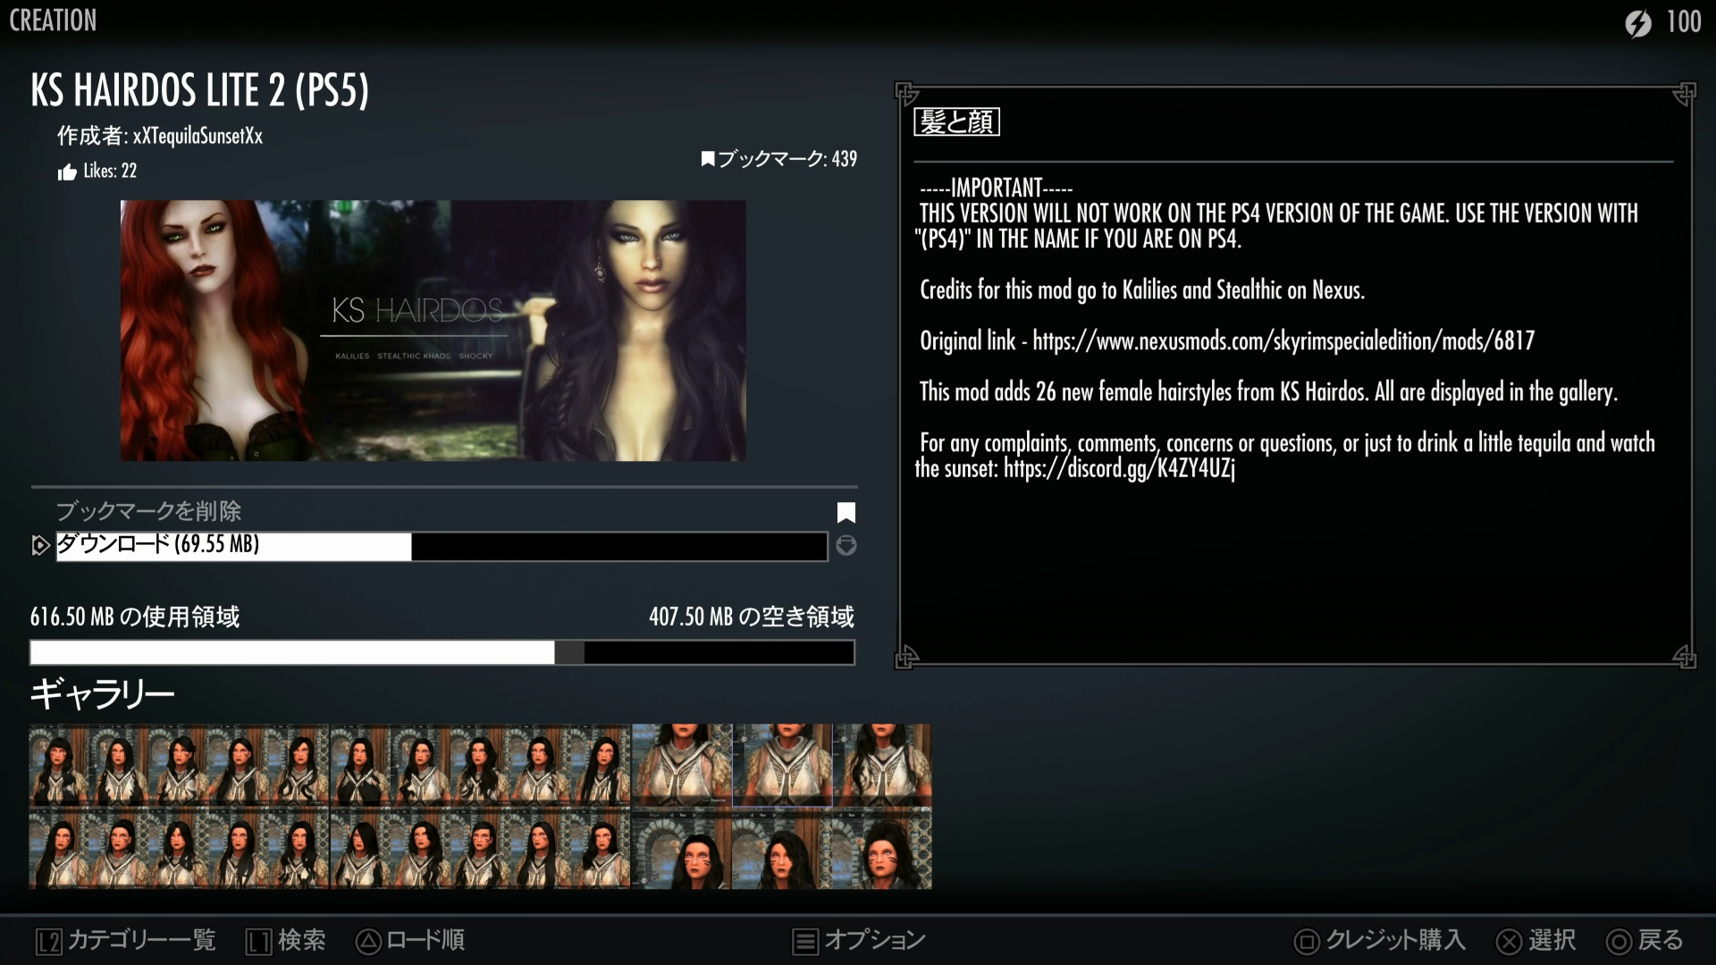Click the round download icon at the row's end
Screen dimensions: 1716x965
(x=845, y=545)
